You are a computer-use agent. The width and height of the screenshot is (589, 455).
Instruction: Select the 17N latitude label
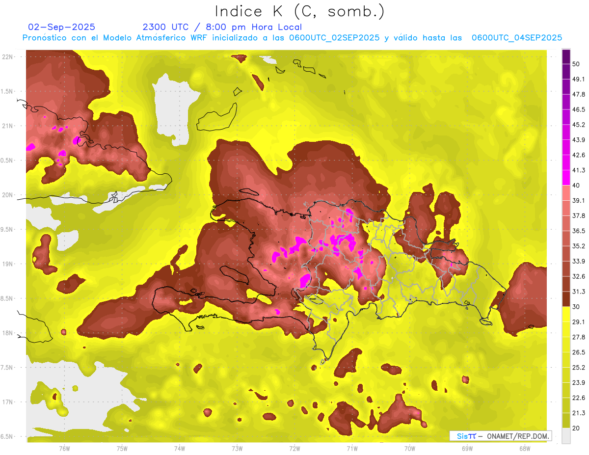7,402
